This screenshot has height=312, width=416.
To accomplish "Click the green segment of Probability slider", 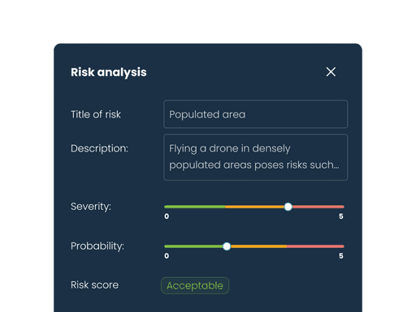I will click(x=193, y=246).
